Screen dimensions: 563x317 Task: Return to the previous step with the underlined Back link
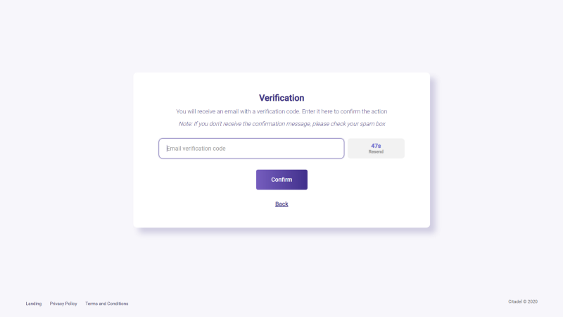(281, 204)
